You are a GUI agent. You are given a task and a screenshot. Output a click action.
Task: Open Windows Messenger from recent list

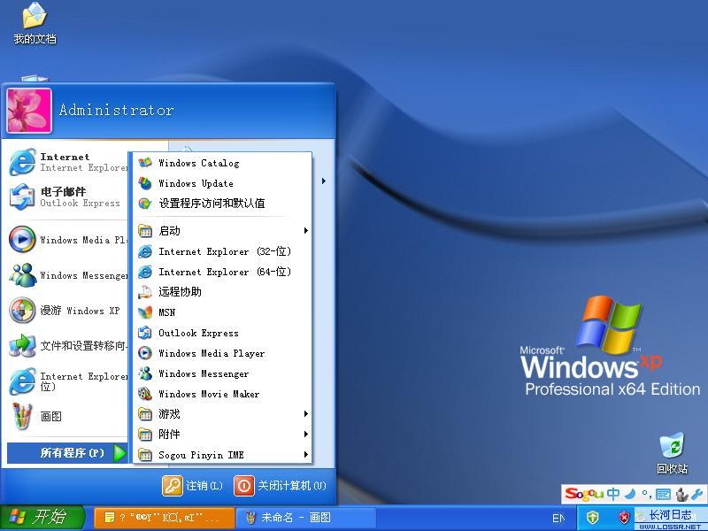coord(68,275)
